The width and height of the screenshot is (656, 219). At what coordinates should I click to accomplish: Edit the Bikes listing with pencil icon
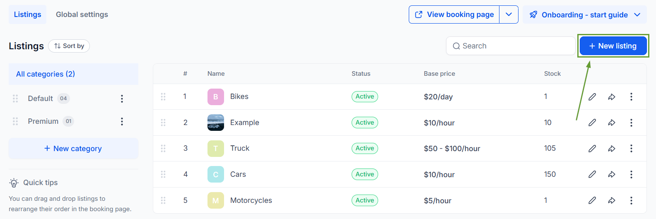(x=592, y=96)
